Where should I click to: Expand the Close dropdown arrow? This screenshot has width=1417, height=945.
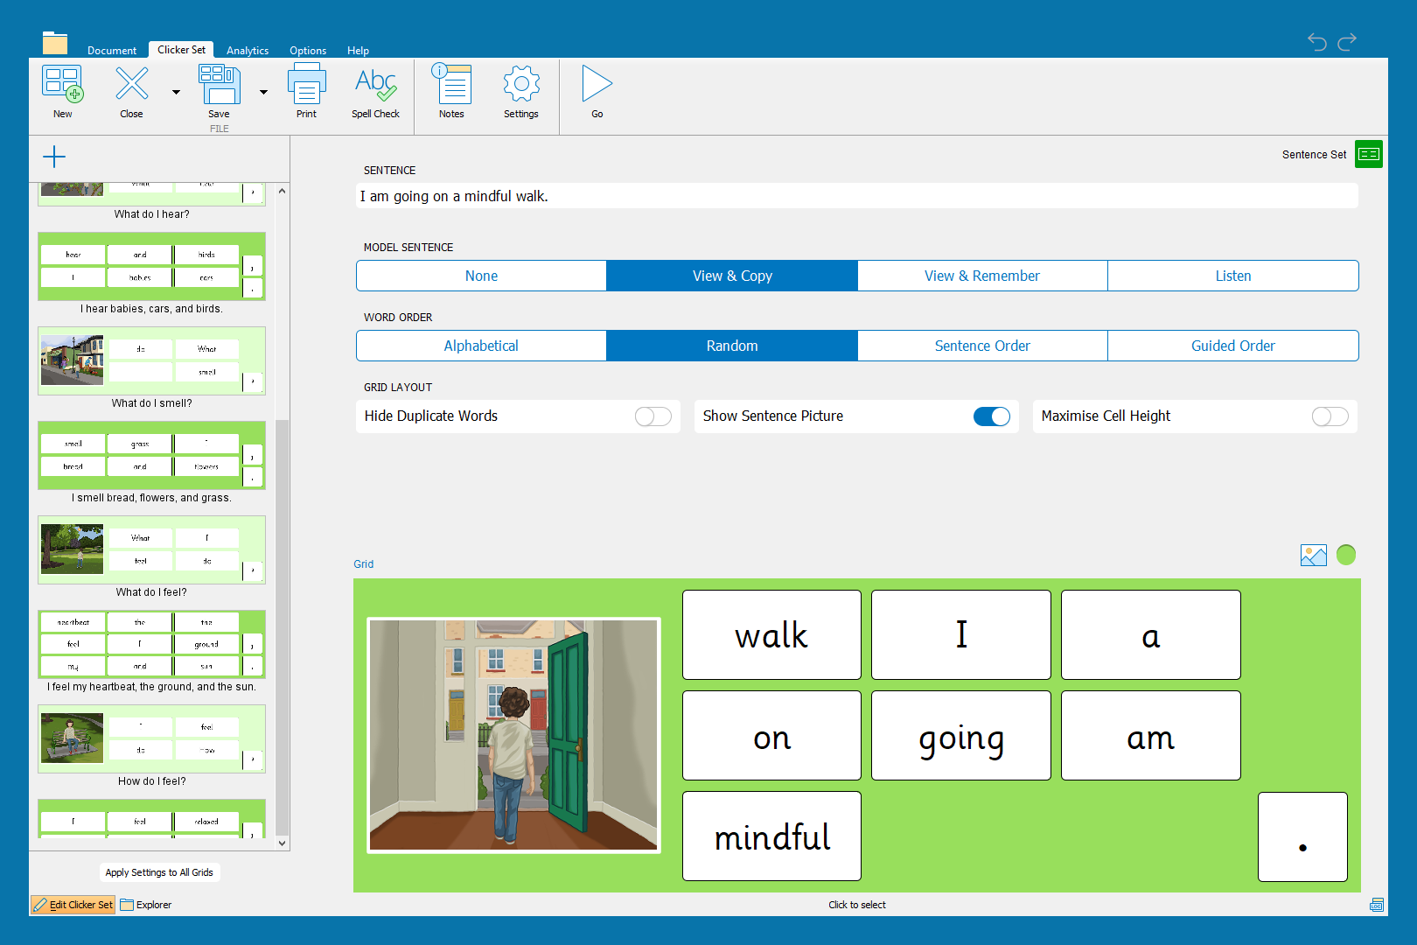pos(176,92)
